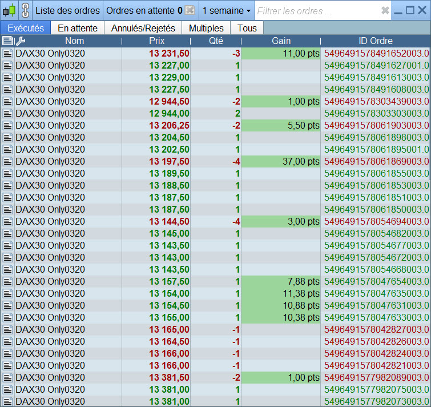Open details icon for order at 12 944,00
Image resolution: width=431 pixels, height=407 pixels.
point(7,113)
